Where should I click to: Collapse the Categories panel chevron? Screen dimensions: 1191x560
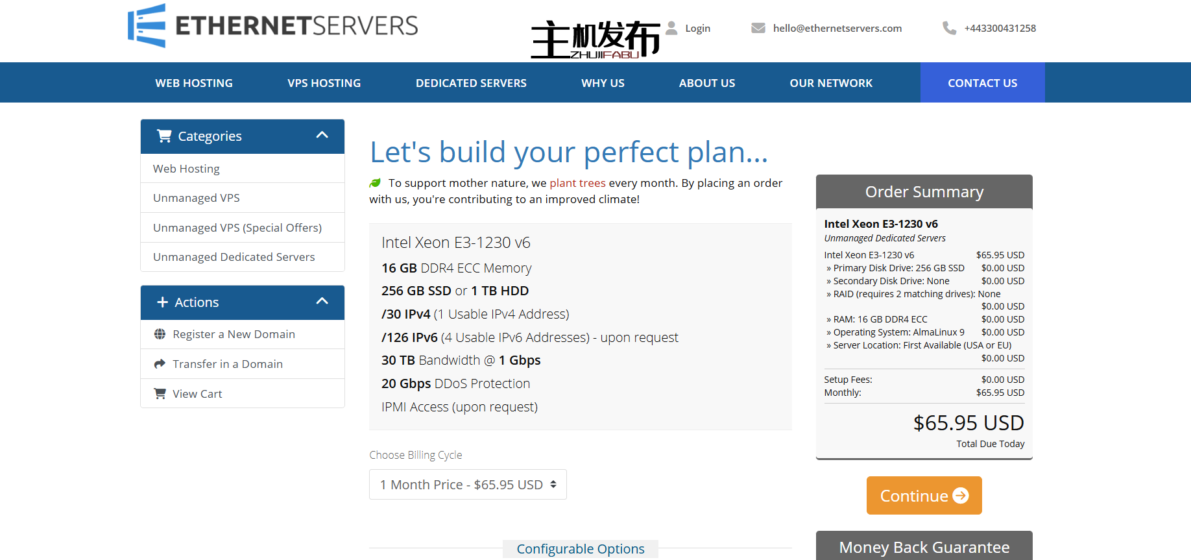322,136
